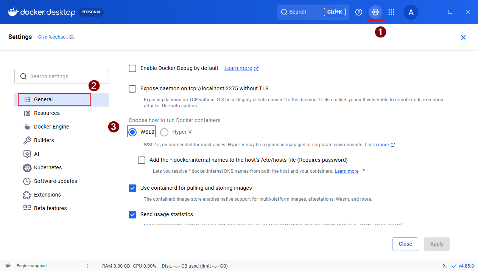Viewport: 478px width, 271px height.
Task: Open Resources settings section
Action: pyautogui.click(x=62, y=113)
